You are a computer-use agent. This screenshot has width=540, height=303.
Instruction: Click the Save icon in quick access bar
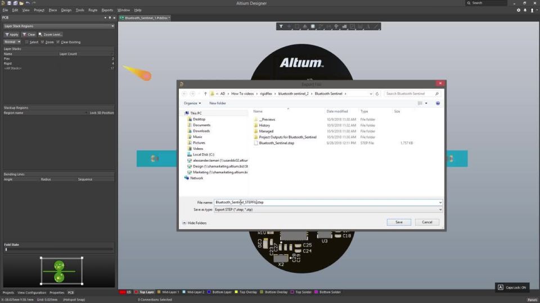tap(10, 3)
